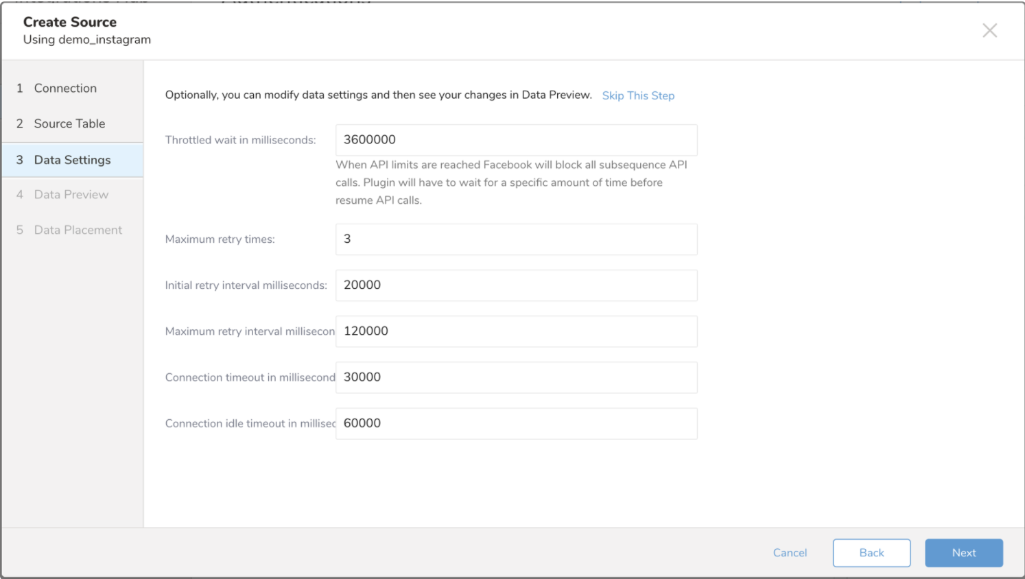Focus the Throttled wait in milliseconds field
This screenshot has height=579, width=1025.
516,140
